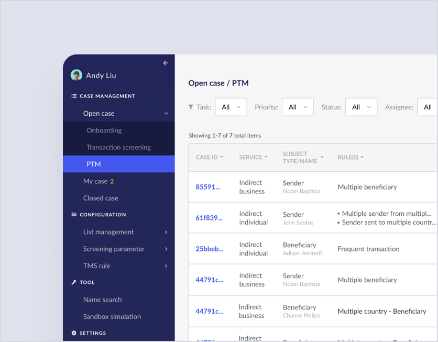Open Andy Liu's profile avatar

tap(76, 75)
